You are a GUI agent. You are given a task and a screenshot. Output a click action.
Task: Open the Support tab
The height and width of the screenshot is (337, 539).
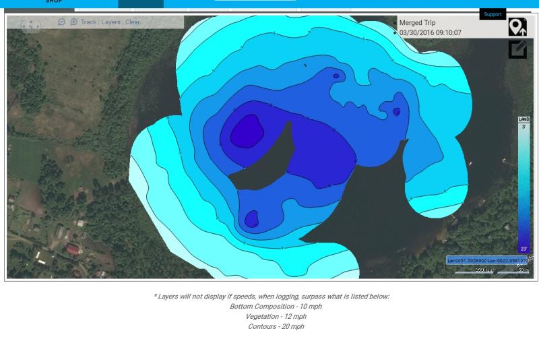[493, 14]
